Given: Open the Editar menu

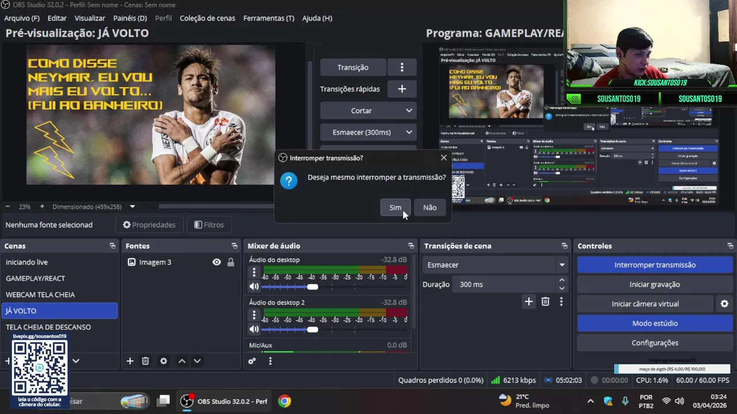Looking at the screenshot, I should [57, 18].
